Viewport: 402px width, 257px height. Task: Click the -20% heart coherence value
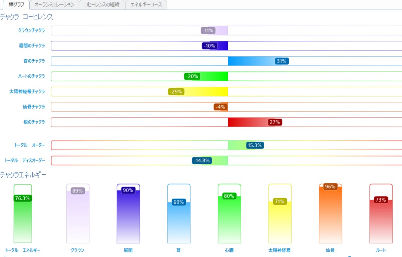[192, 76]
